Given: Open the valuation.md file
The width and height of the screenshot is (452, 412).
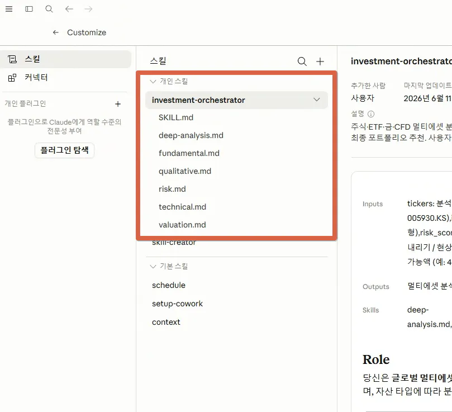Looking at the screenshot, I should tap(182, 225).
